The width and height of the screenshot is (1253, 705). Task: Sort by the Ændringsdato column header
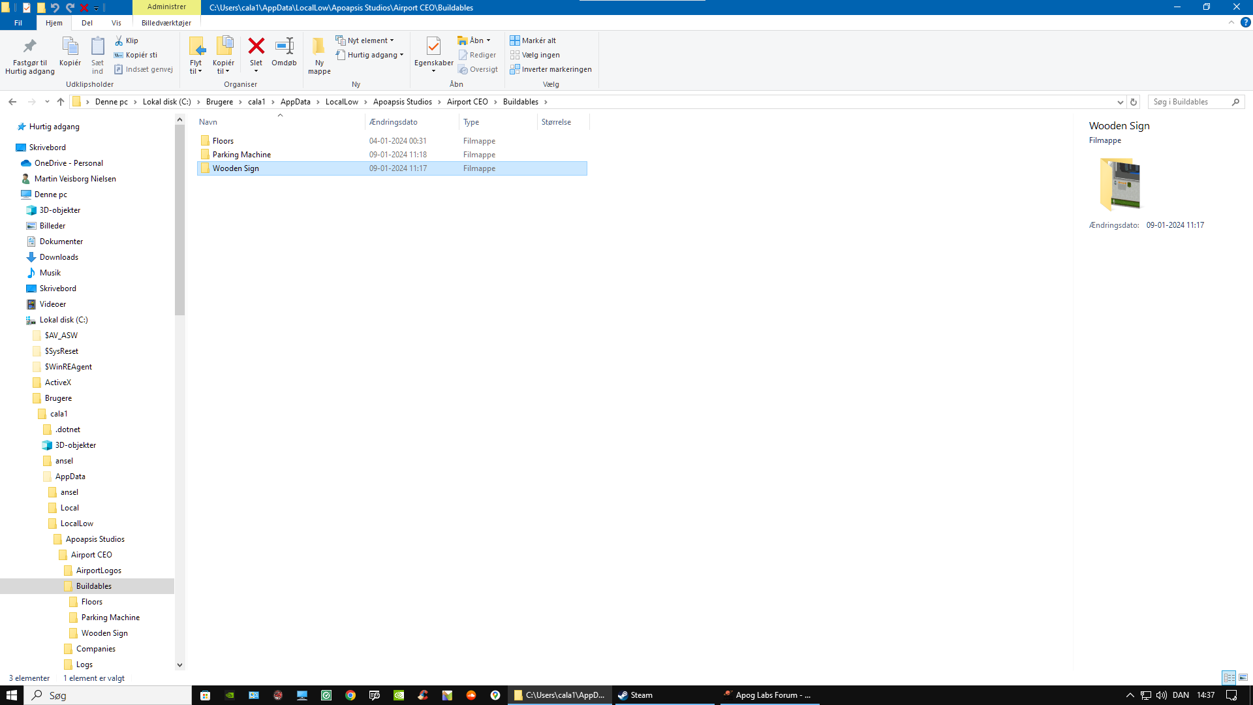tap(412, 122)
